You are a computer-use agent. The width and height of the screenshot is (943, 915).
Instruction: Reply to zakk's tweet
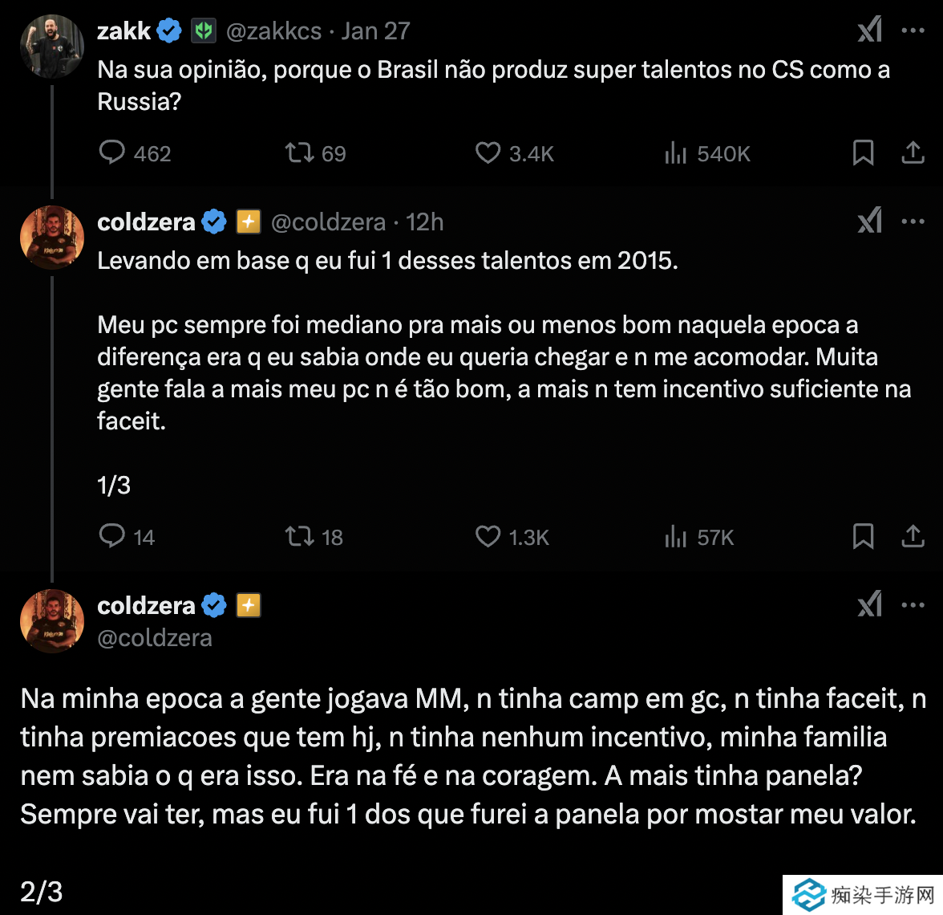(x=112, y=152)
